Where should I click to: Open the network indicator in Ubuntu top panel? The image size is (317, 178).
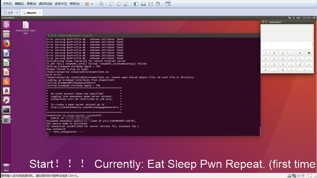tap(290, 18)
